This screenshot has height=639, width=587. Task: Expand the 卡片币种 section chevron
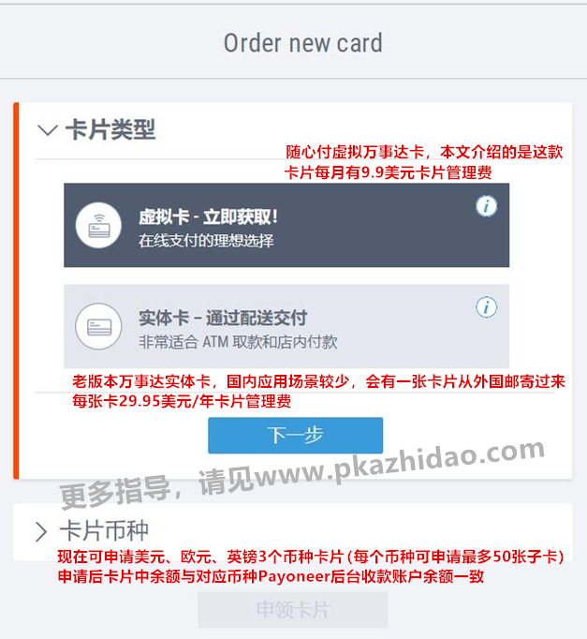click(x=41, y=532)
